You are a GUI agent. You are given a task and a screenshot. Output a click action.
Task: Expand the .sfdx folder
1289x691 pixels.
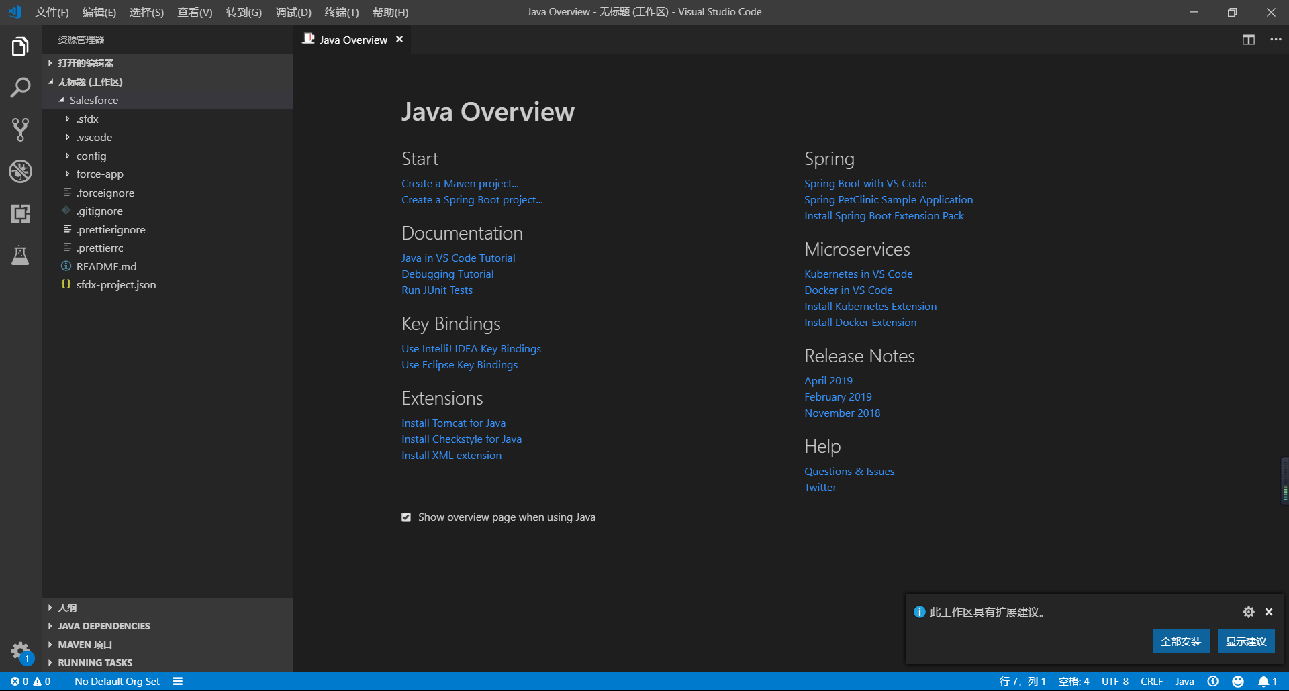(x=167, y=119)
